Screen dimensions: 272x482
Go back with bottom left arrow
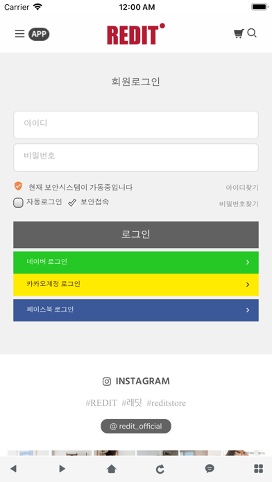[13, 468]
